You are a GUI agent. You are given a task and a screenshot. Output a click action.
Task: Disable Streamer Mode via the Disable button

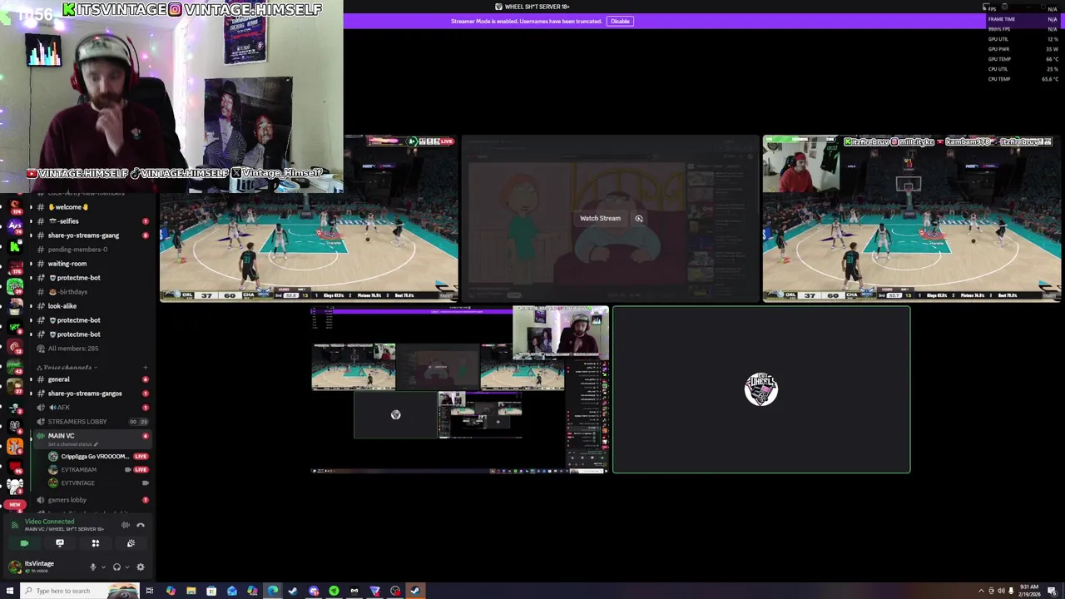(x=620, y=21)
